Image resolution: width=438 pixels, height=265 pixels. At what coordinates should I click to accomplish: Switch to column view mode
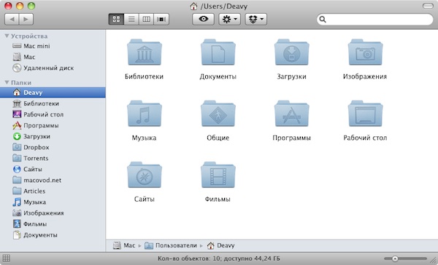pos(146,19)
